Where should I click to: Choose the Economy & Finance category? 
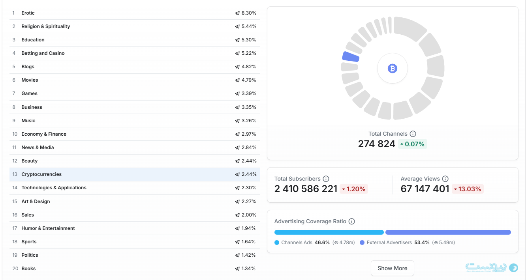click(x=44, y=134)
